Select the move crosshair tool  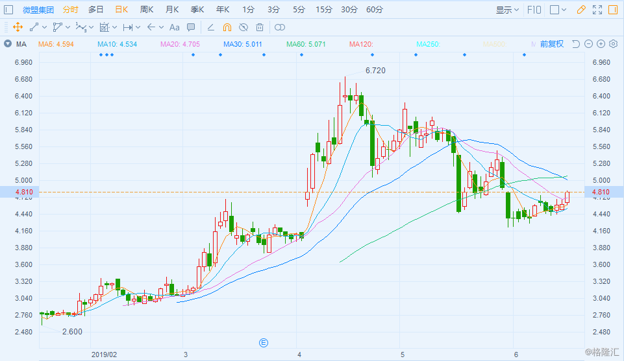point(18,27)
